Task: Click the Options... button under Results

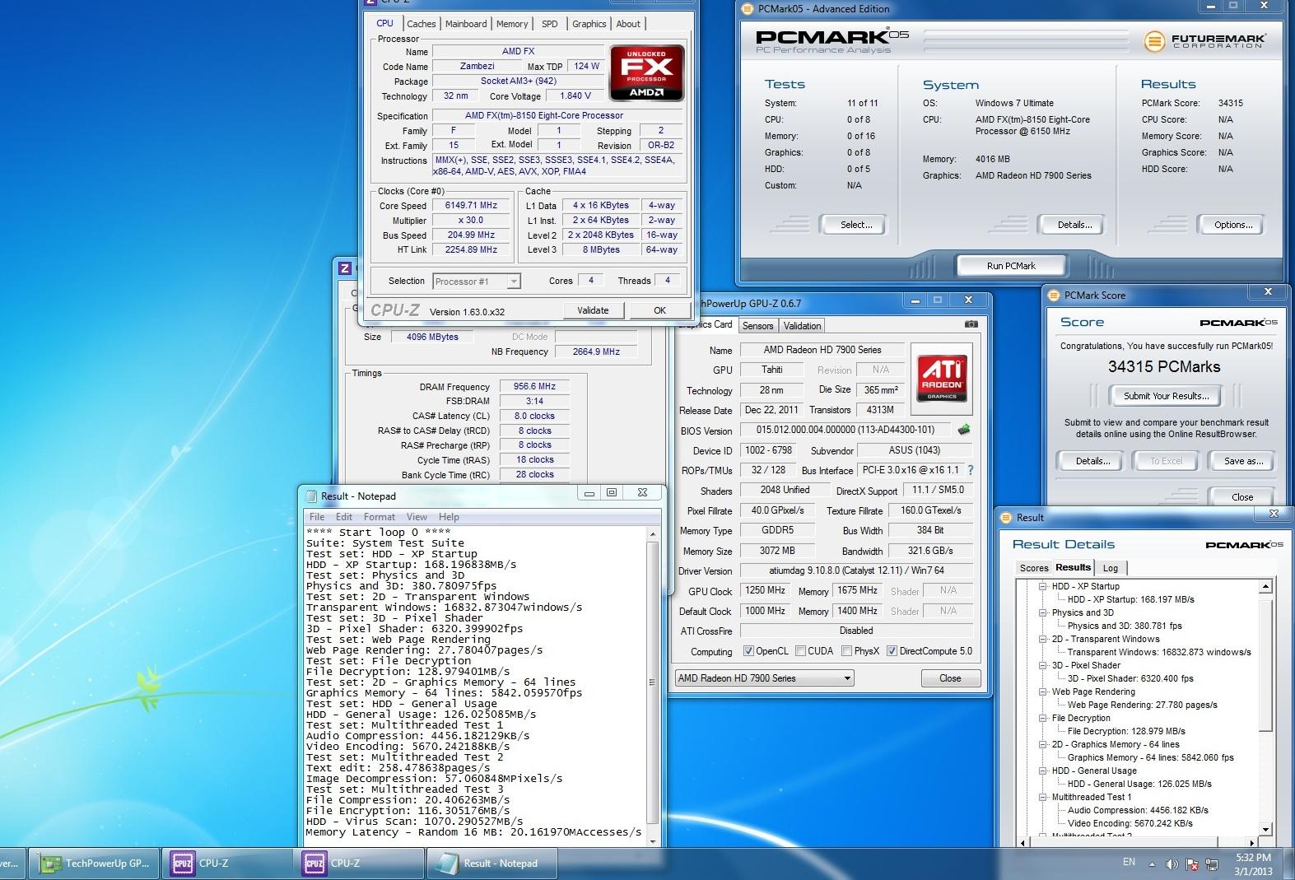Action: (x=1233, y=225)
